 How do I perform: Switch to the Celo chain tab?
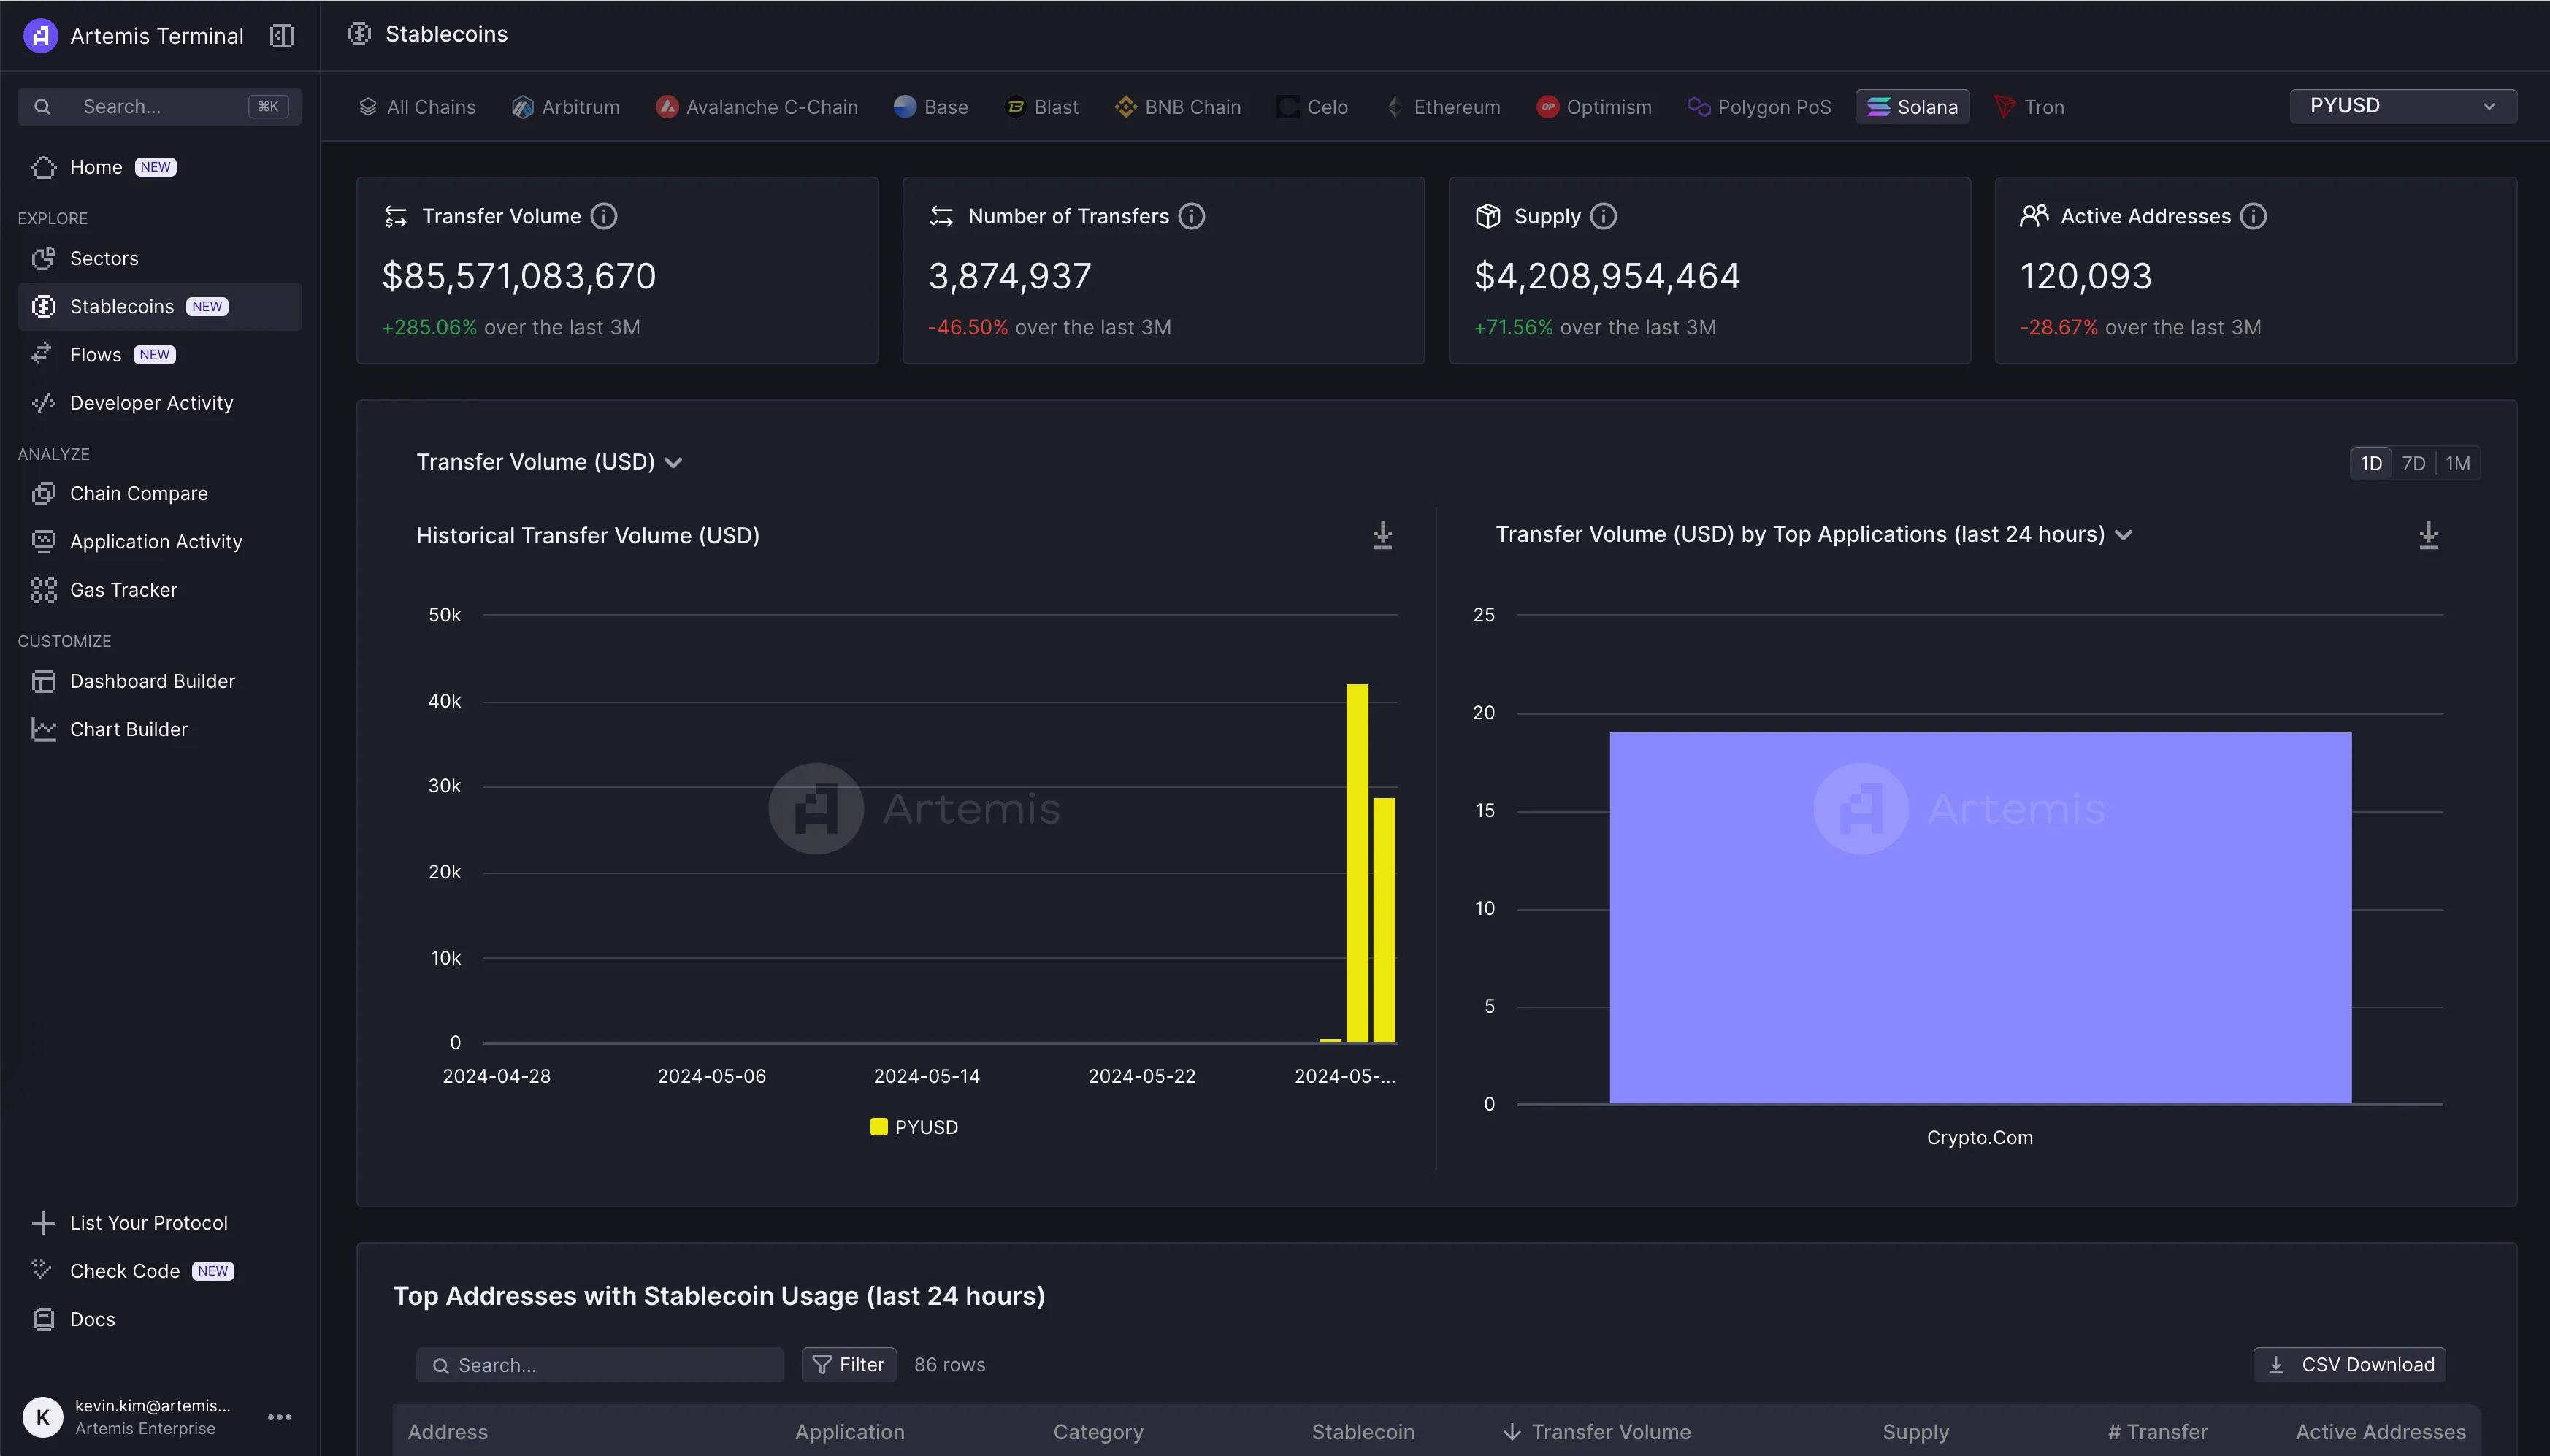pos(1313,107)
